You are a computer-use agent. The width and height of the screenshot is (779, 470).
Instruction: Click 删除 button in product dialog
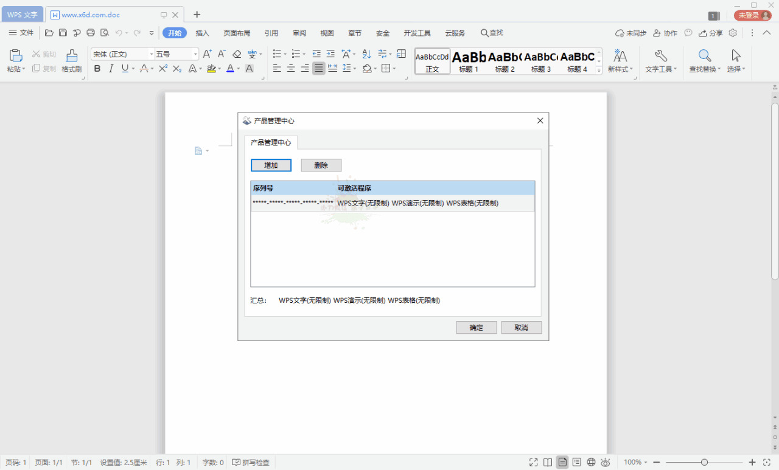pos(321,165)
